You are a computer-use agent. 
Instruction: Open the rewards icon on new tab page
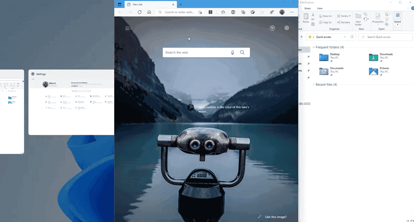click(x=272, y=28)
